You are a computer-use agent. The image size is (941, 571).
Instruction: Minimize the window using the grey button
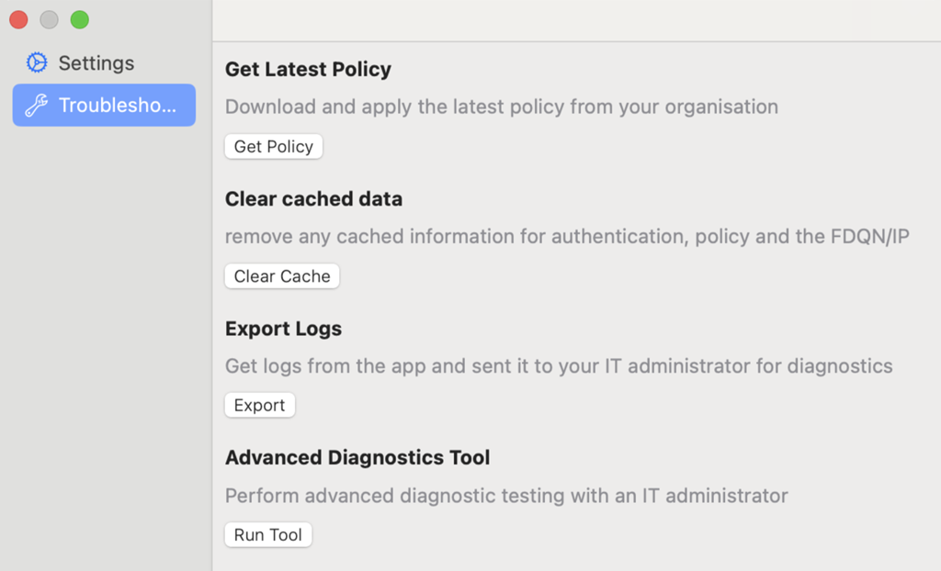click(x=49, y=19)
